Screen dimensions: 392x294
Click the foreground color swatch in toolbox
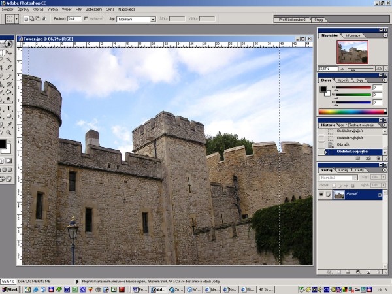point(3,143)
